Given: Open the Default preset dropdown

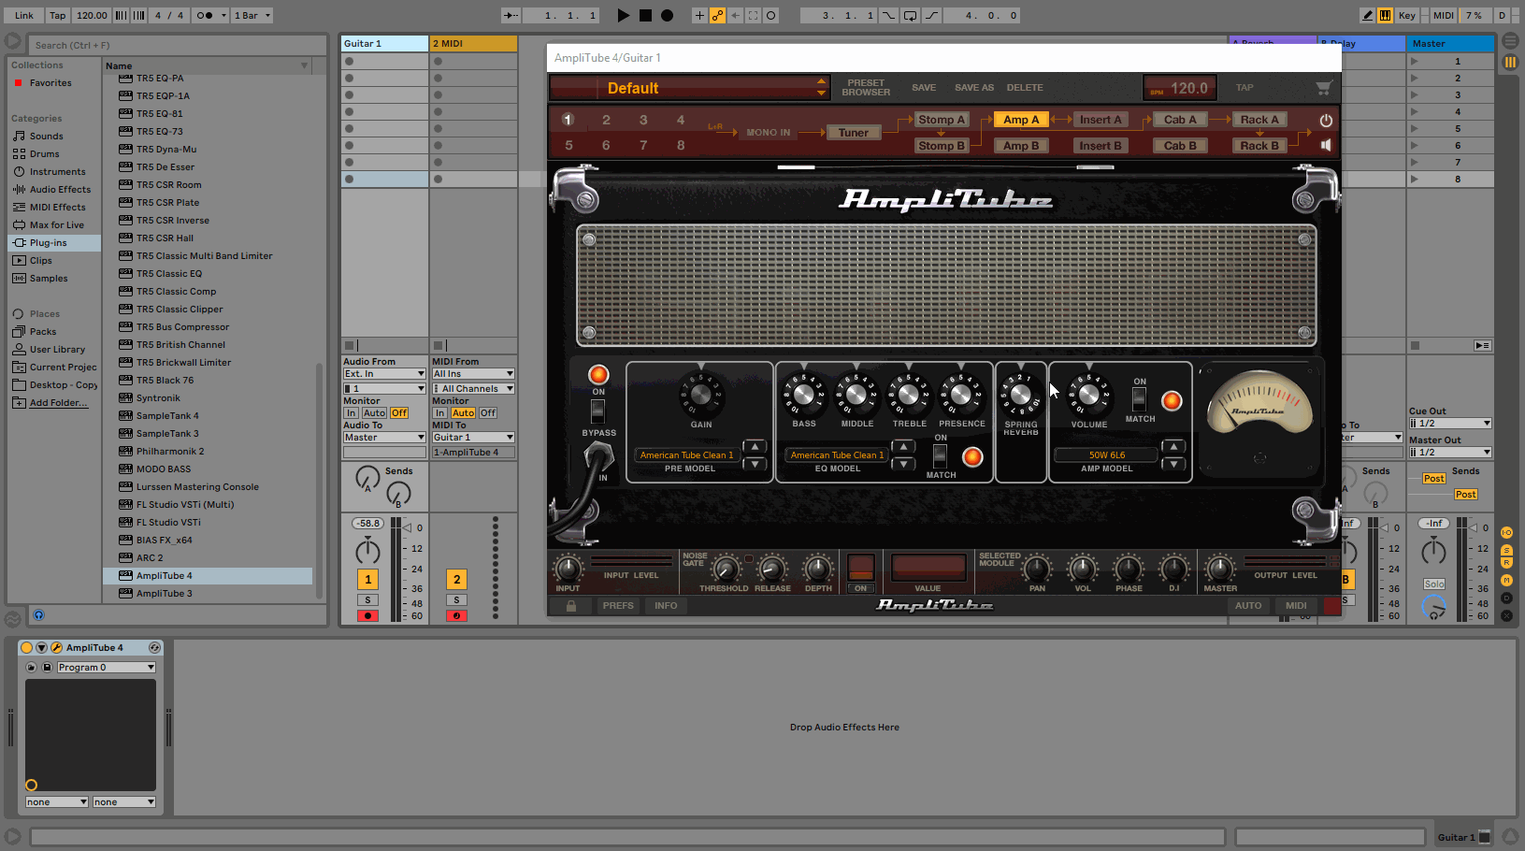Looking at the screenshot, I should click(x=689, y=87).
